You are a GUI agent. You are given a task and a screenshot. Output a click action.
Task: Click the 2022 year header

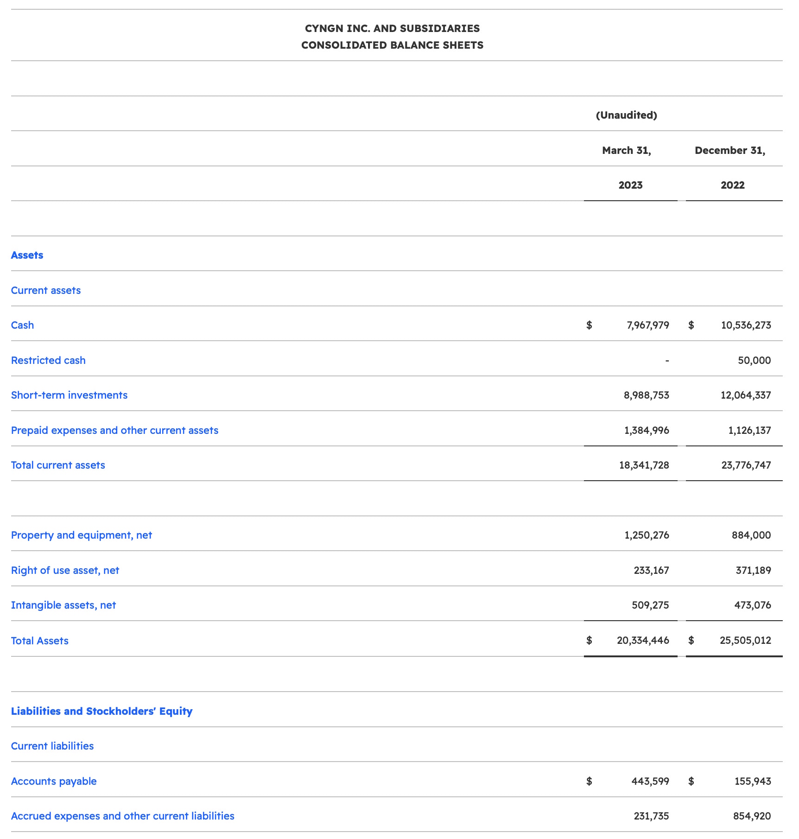(733, 185)
